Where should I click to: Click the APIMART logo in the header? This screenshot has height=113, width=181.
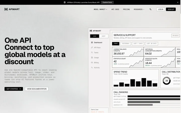pyautogui.click(x=12, y=9)
